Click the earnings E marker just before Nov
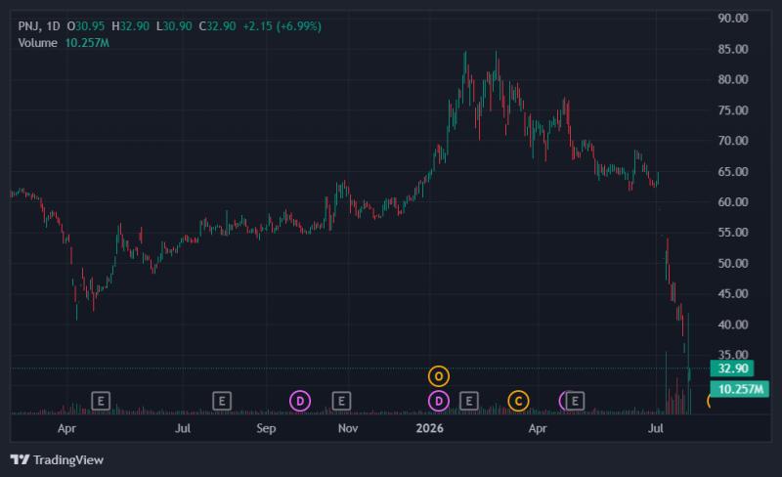 (x=341, y=401)
